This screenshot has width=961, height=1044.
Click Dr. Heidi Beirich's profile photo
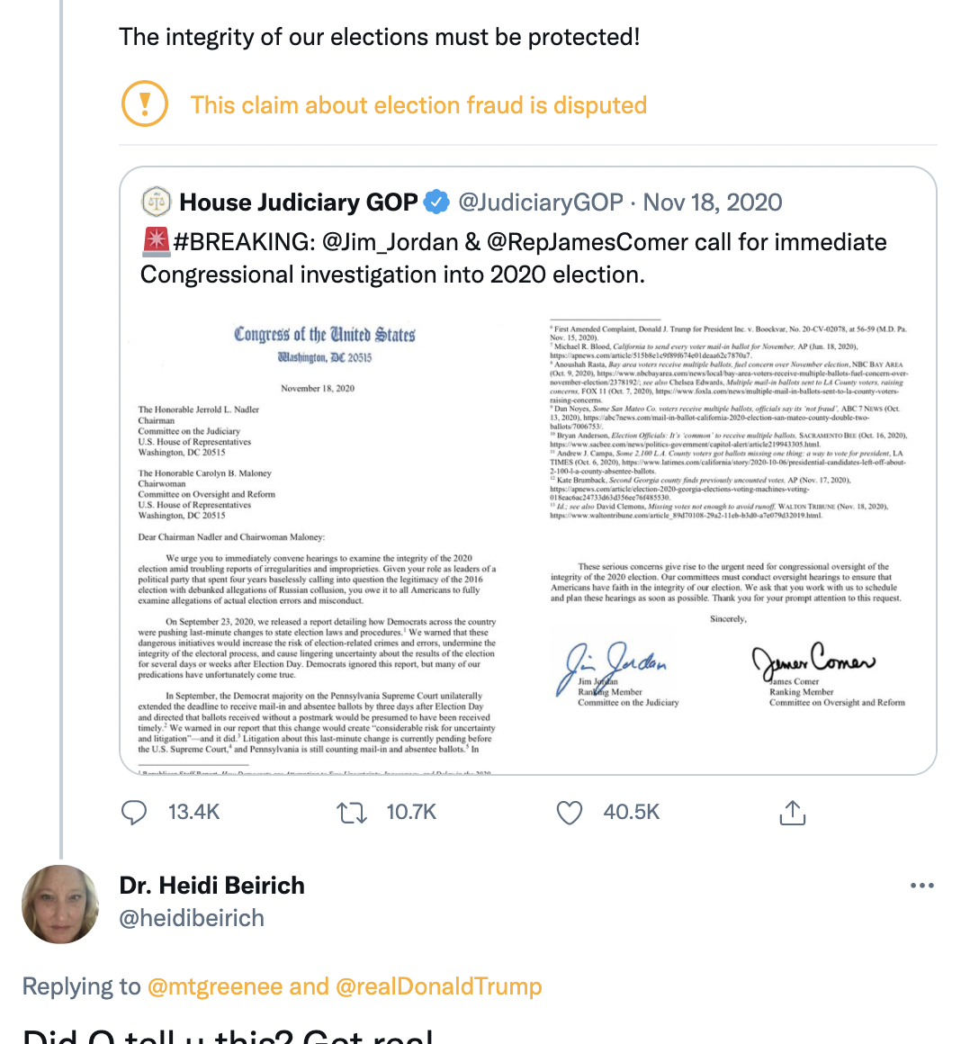tap(60, 904)
